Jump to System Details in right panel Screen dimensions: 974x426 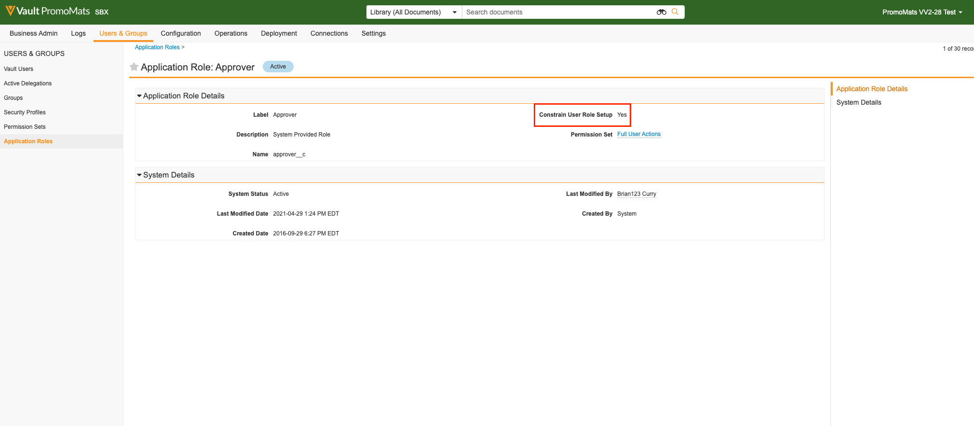858,102
